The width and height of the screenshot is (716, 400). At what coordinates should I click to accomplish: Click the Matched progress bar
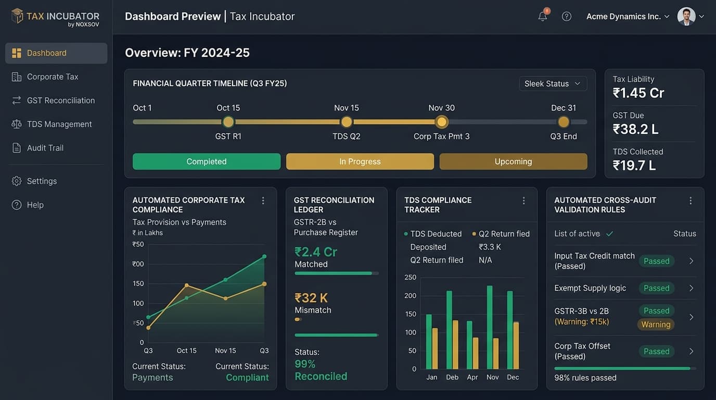point(336,273)
